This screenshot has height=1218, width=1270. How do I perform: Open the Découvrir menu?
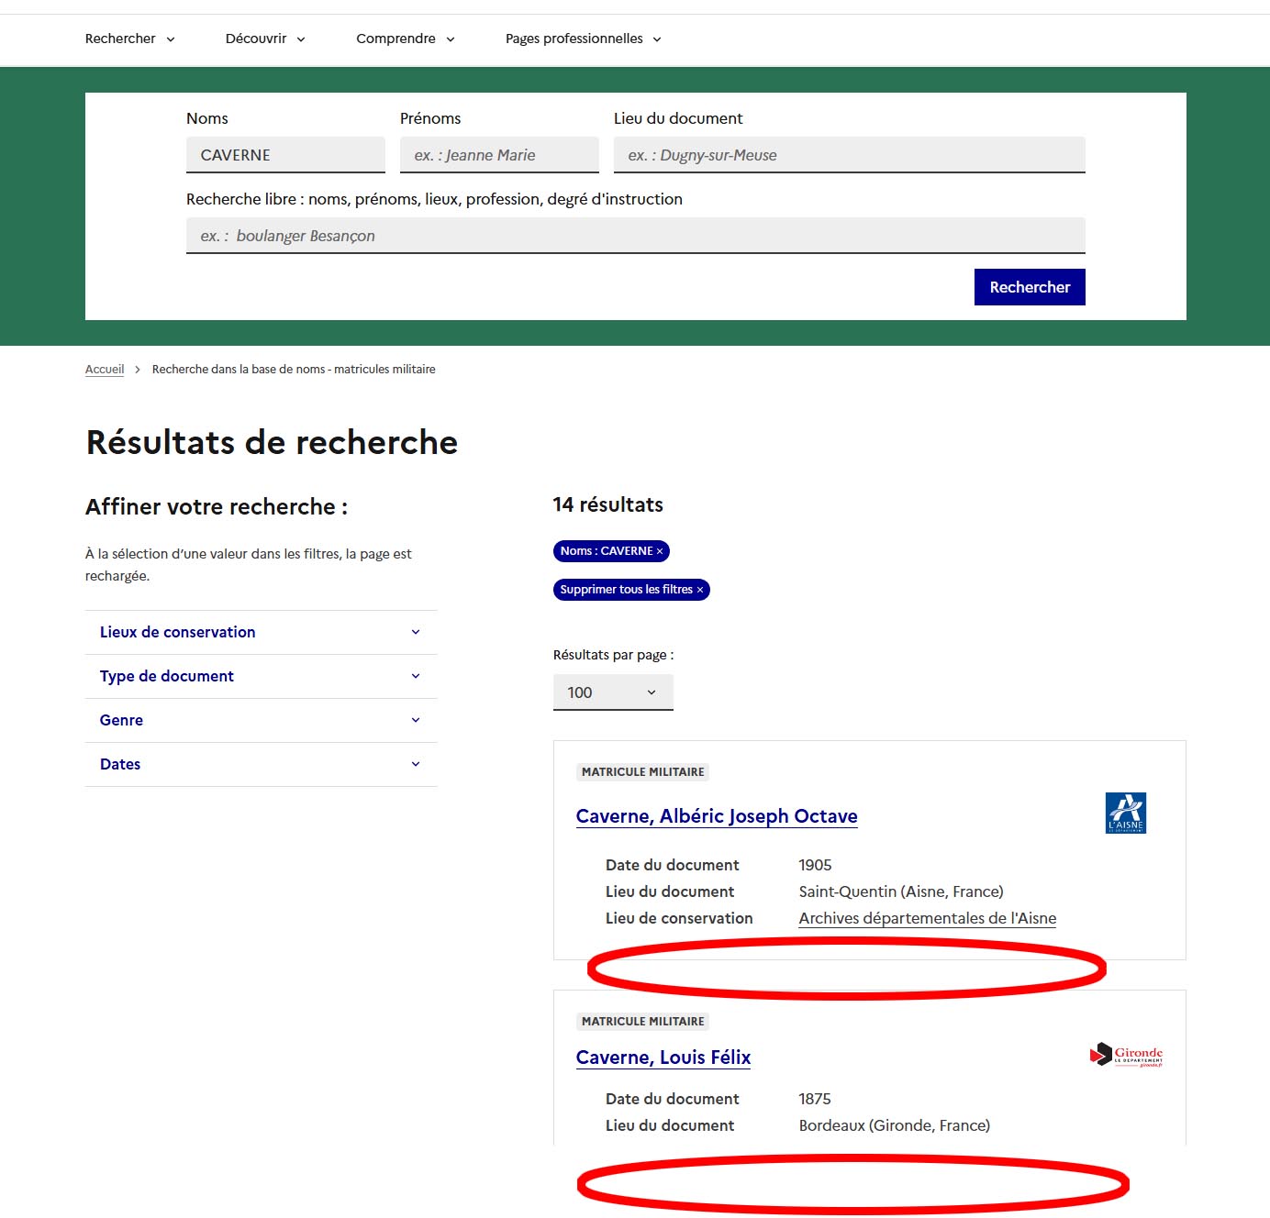click(x=264, y=39)
